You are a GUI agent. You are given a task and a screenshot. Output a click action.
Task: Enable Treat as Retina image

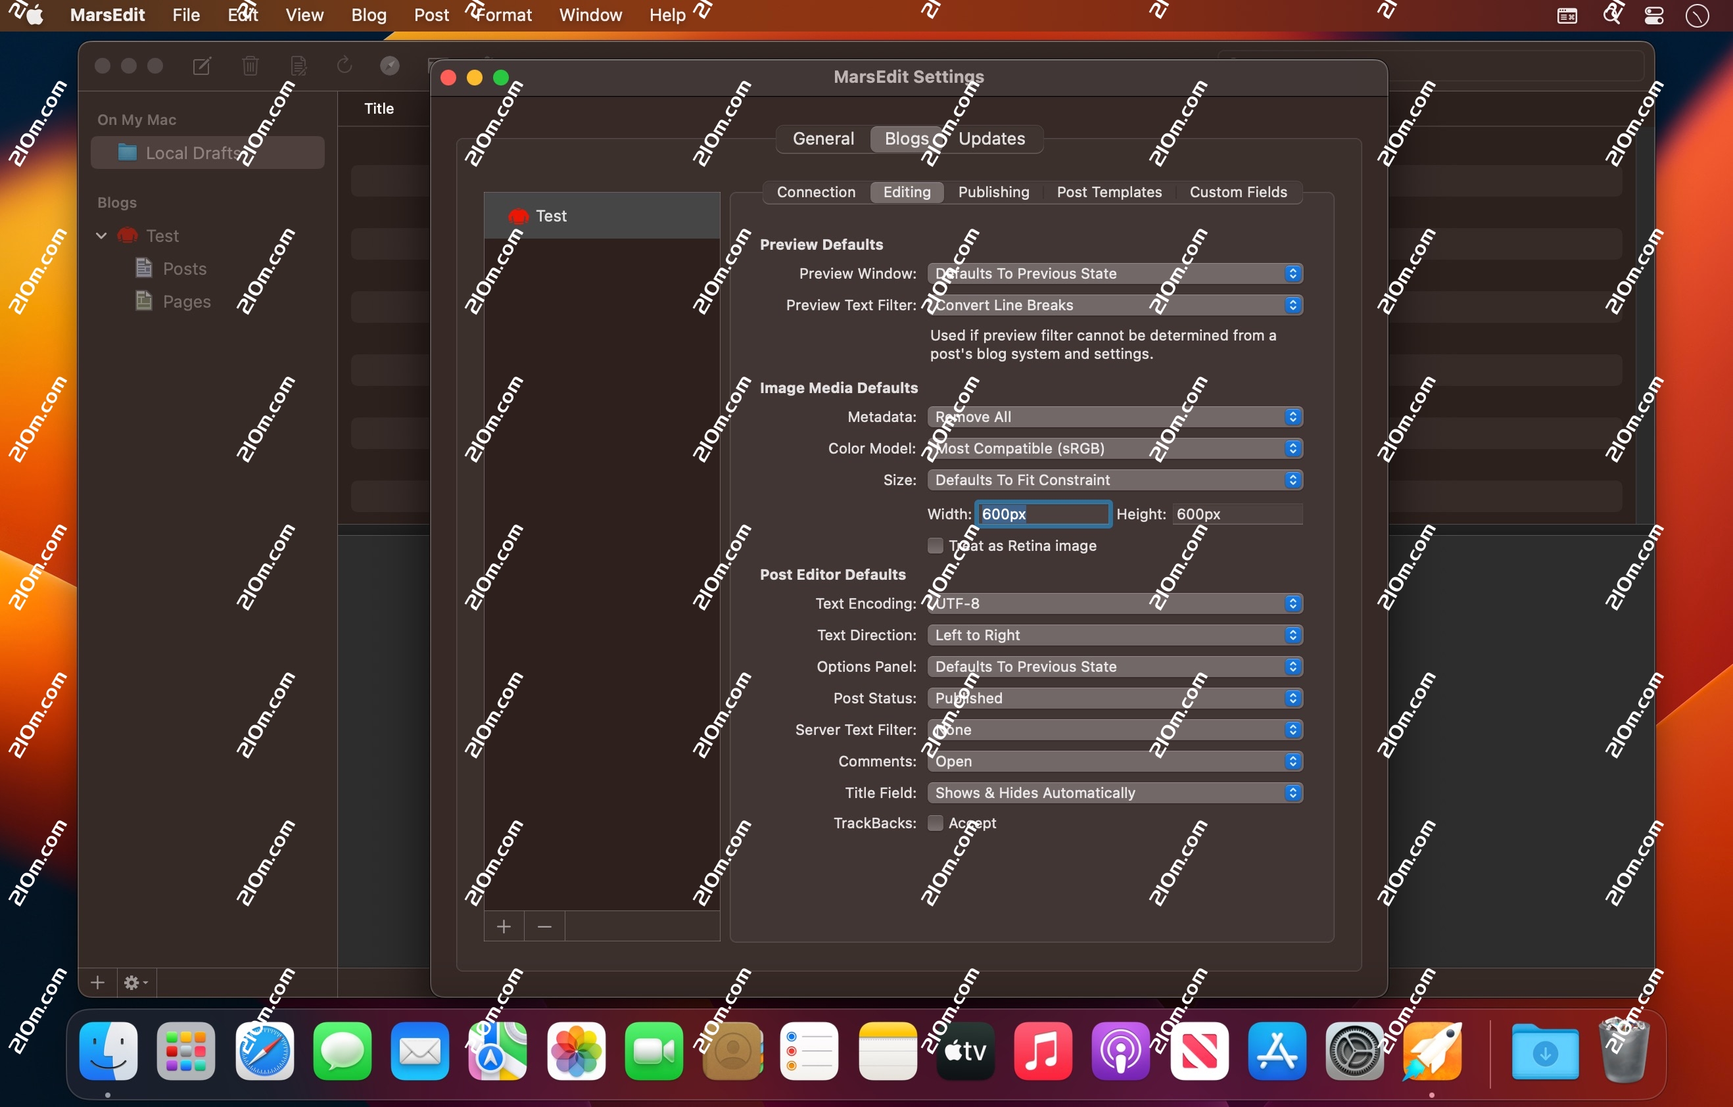(x=935, y=546)
